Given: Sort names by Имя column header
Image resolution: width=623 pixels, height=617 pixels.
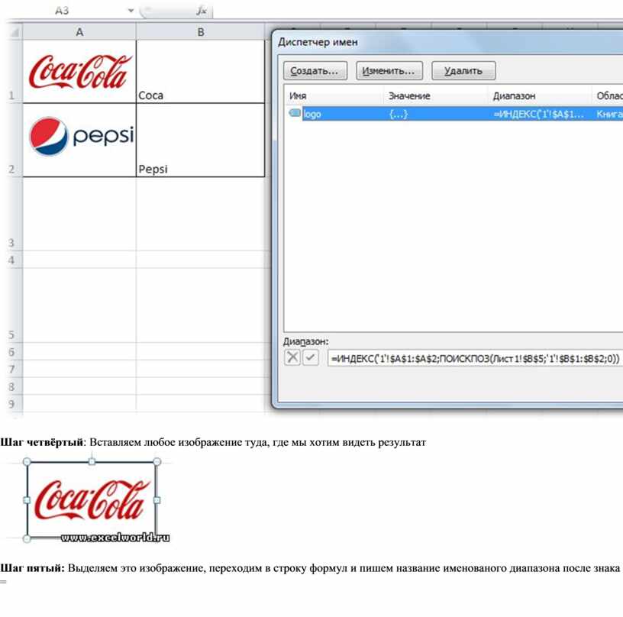Looking at the screenshot, I should coord(333,95).
